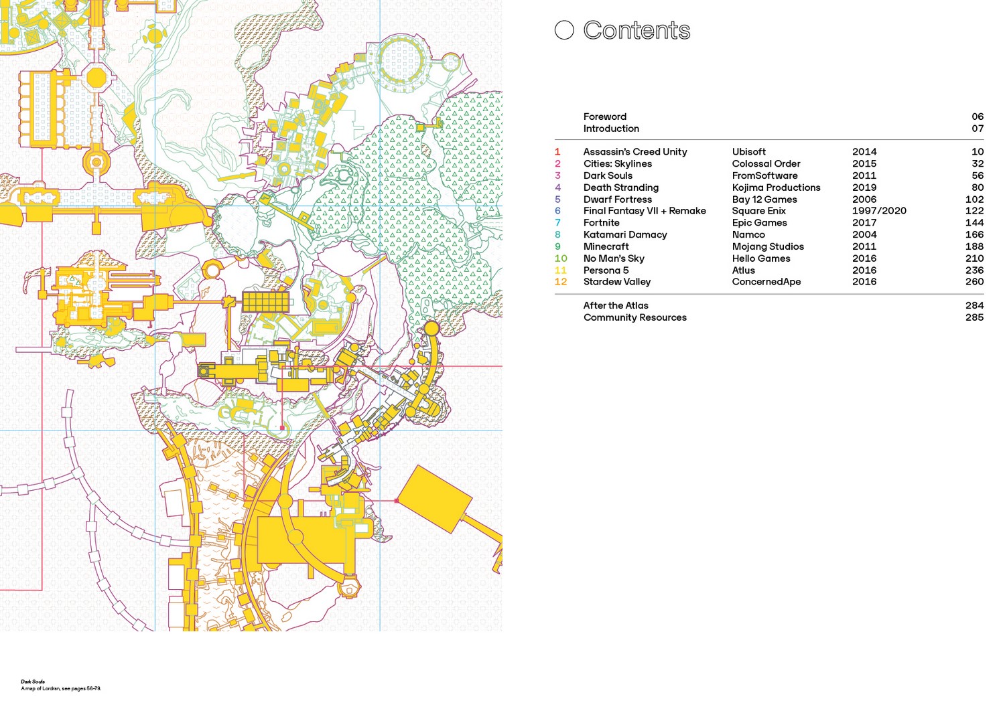Viewport: 1005px width, 711px height.
Task: Click the developer name "Mojang Studios"
Action: pos(768,247)
